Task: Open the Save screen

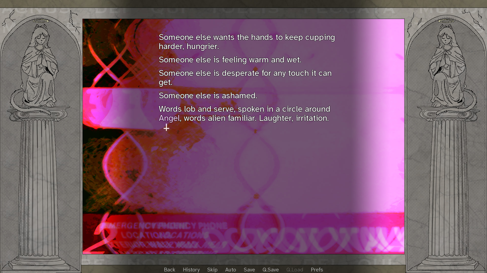Action: click(249, 270)
